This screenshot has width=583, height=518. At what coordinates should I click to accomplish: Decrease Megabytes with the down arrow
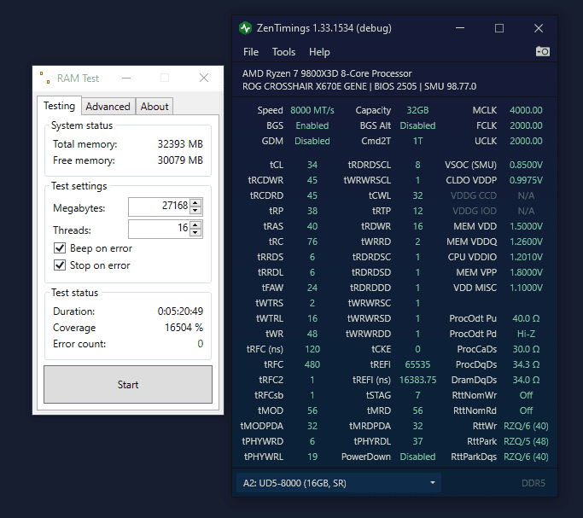pyautogui.click(x=195, y=211)
